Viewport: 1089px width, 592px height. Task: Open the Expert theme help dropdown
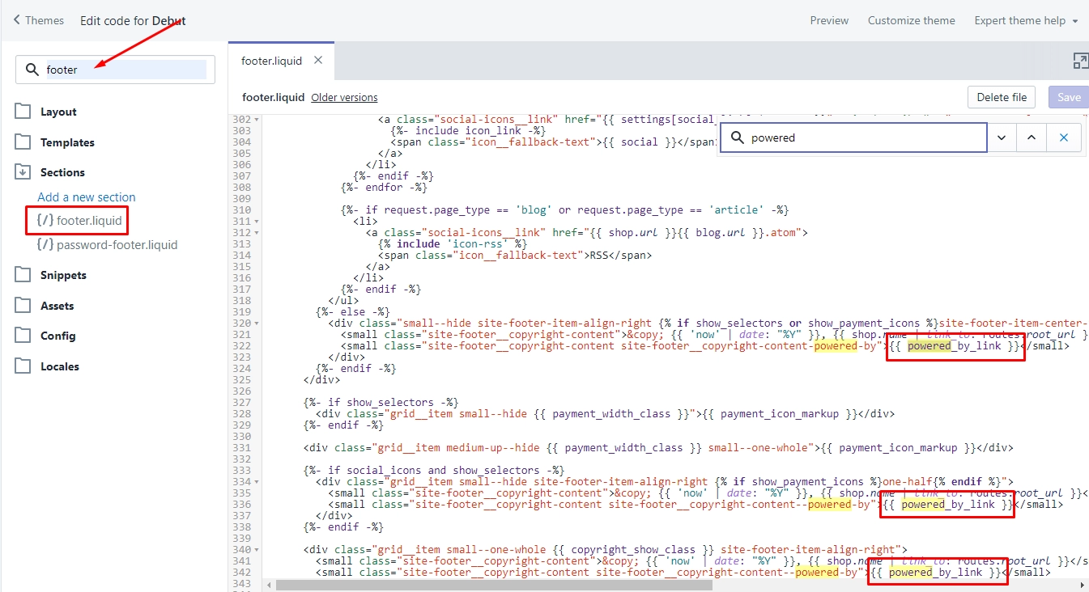pyautogui.click(x=1026, y=20)
